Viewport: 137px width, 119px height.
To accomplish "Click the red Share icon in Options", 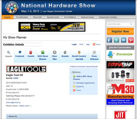I will (74, 90).
